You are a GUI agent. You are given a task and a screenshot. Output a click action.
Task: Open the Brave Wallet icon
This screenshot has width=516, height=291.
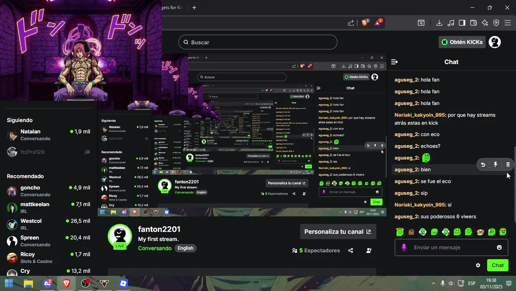tap(474, 23)
